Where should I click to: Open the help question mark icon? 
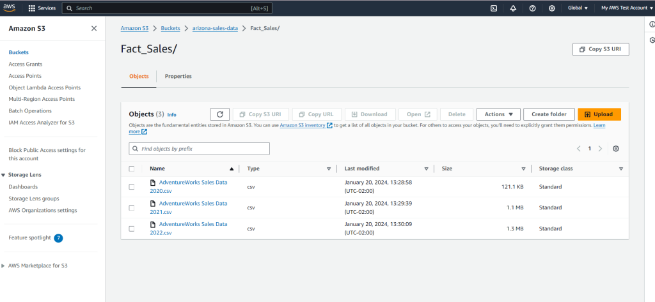click(532, 8)
